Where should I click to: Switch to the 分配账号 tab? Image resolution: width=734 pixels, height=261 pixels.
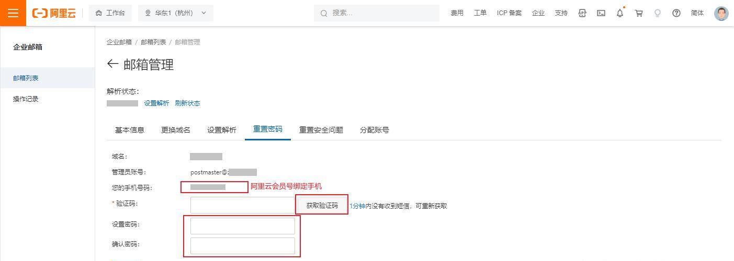[375, 130]
